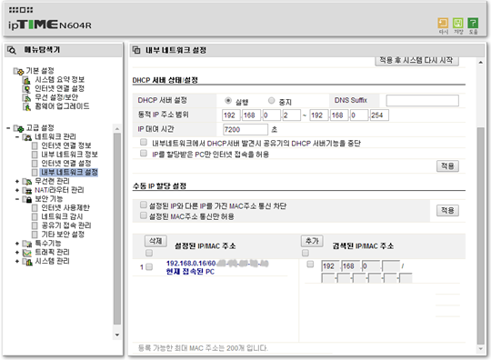Click the page icon beside 네트워크 감시
491x360 pixels.
[35, 217]
